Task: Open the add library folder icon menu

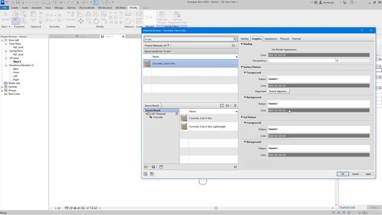Action: click(x=146, y=167)
